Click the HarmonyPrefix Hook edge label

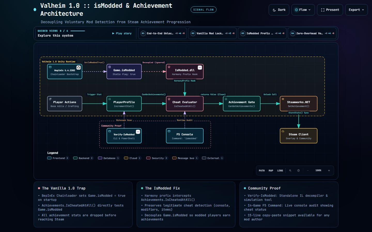[x=185, y=81]
